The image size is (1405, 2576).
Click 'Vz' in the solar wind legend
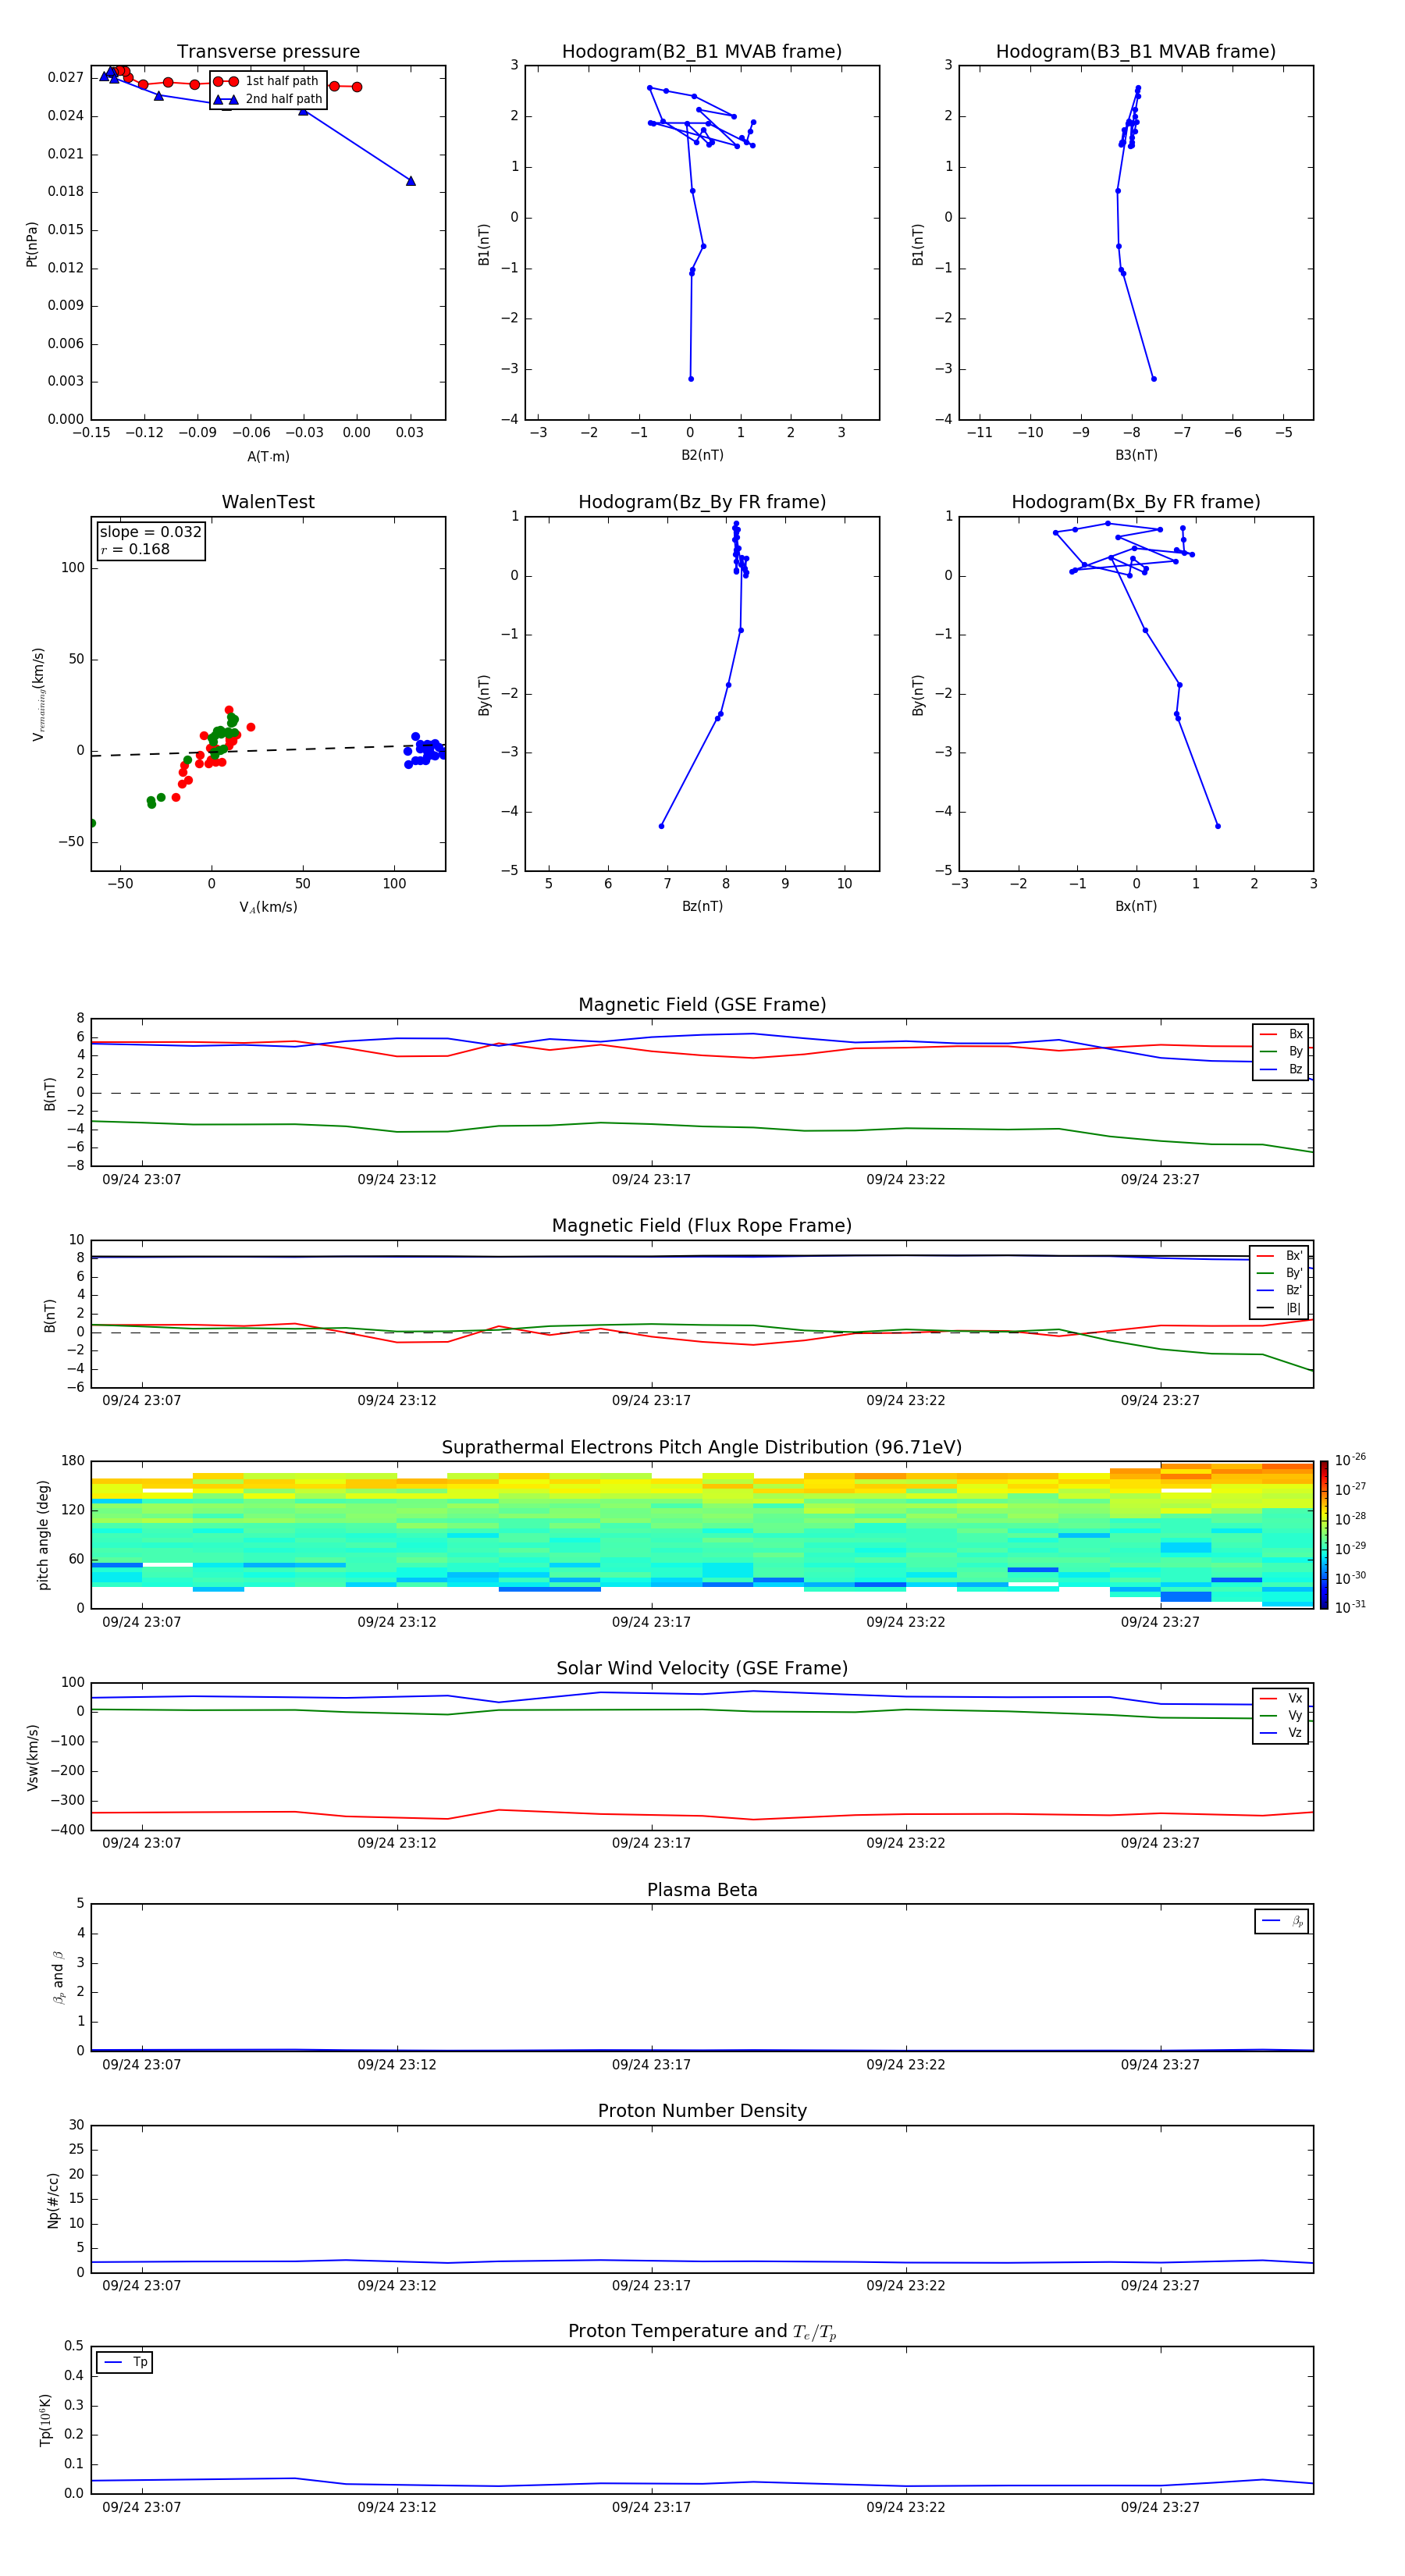(1282, 1733)
